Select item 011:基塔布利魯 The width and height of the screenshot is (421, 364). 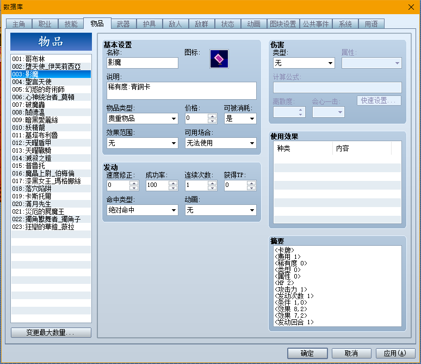coord(51,135)
